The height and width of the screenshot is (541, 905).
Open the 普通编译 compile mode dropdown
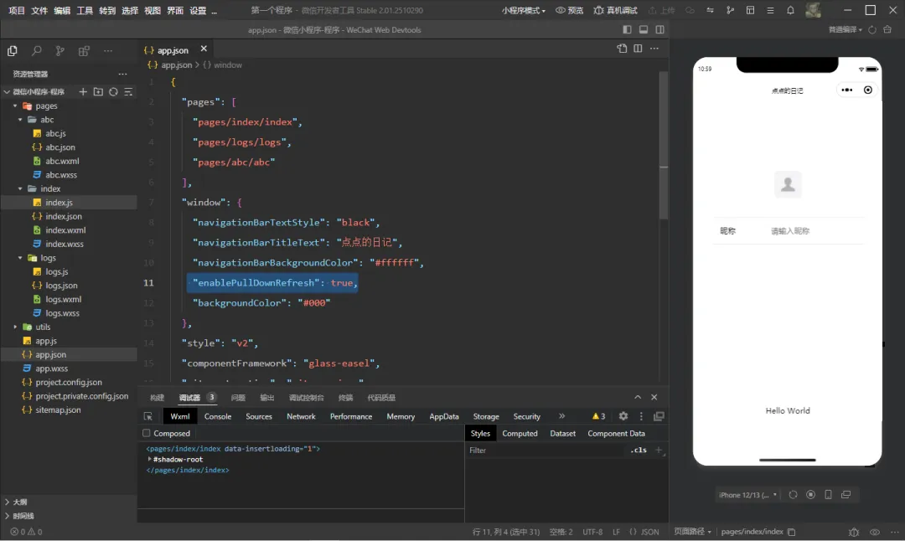pos(845,29)
